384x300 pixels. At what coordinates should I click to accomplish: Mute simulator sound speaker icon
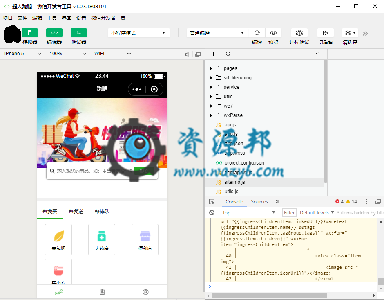(x=187, y=54)
